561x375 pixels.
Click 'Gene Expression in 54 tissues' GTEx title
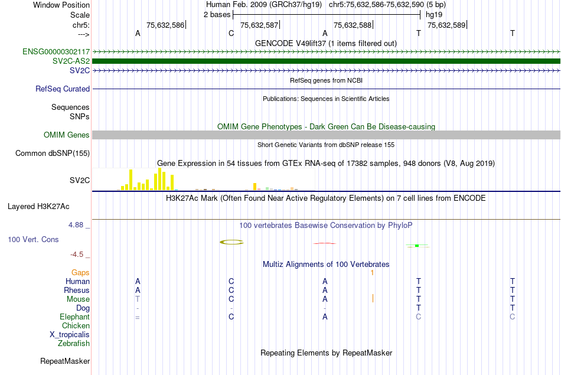pyautogui.click(x=326, y=164)
